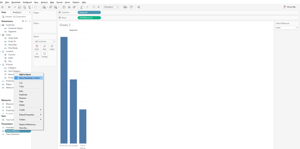
Task: Click the Save icon in toolbar
Action: click(x=20, y=7)
